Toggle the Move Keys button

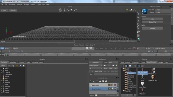pos(98,71)
